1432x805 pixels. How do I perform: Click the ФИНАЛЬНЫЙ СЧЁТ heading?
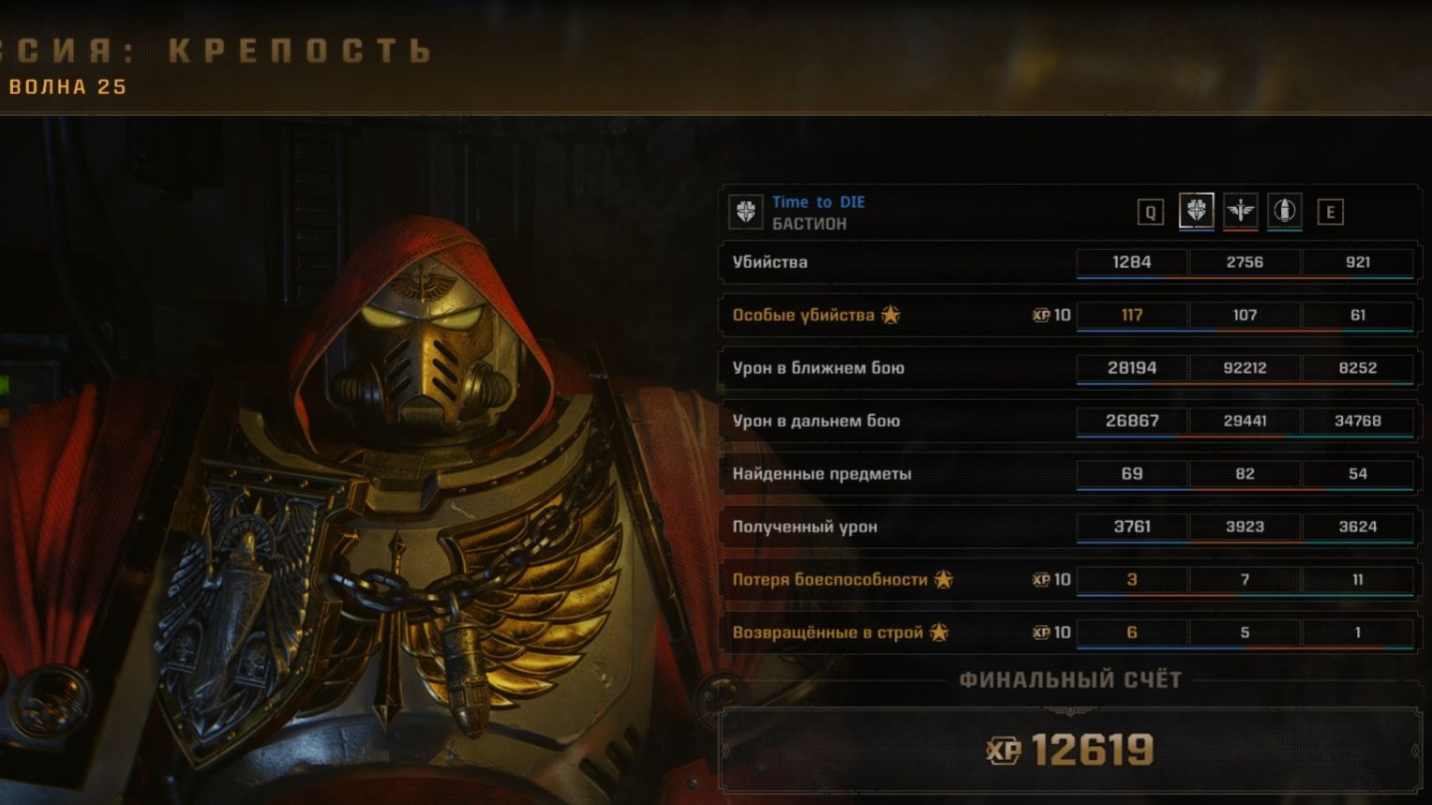[1070, 680]
